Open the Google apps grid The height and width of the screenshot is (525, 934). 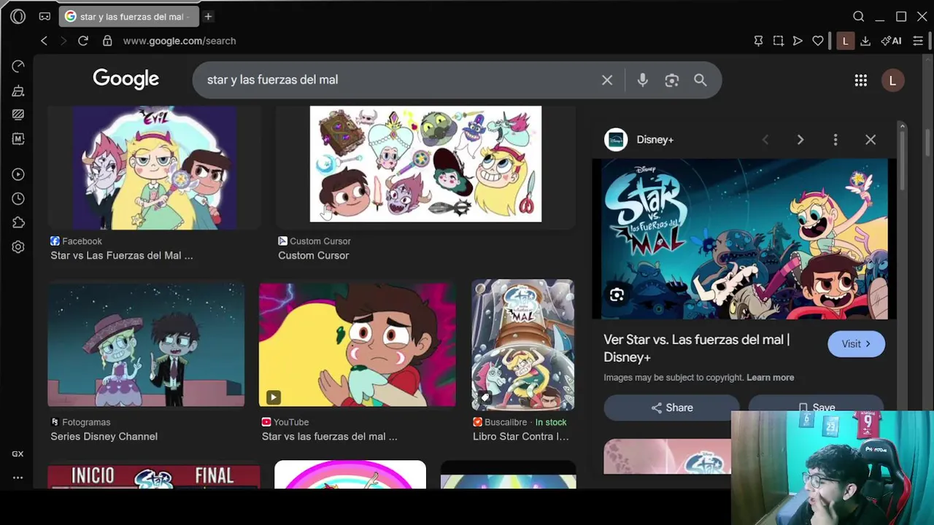tap(861, 80)
